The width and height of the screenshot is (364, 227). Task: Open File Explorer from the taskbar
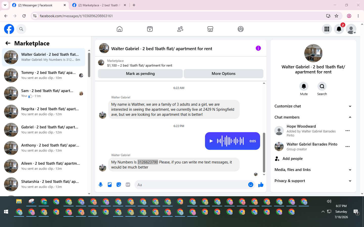click(x=19, y=201)
